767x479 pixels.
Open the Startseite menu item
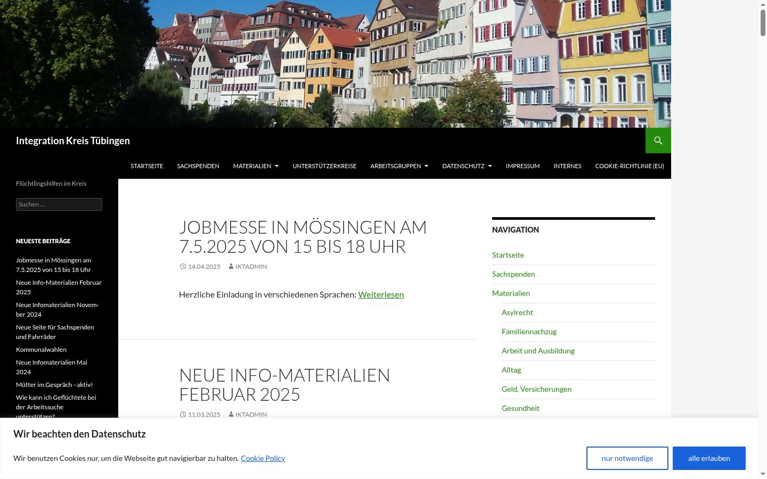[147, 166]
